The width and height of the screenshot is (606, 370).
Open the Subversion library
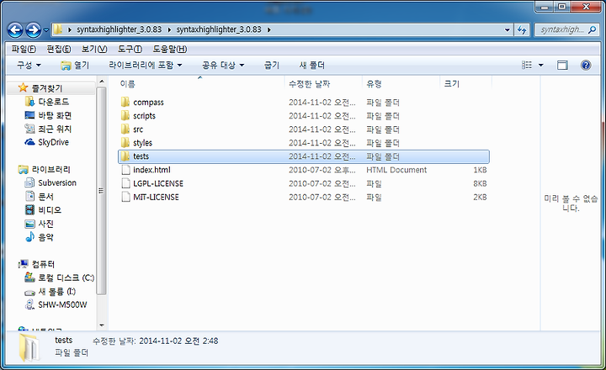coord(57,182)
